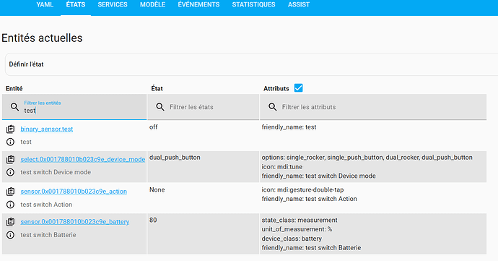Screen dimensions: 498x261
Task: Copy the sensor action entity ID
Action: [x=11, y=192]
